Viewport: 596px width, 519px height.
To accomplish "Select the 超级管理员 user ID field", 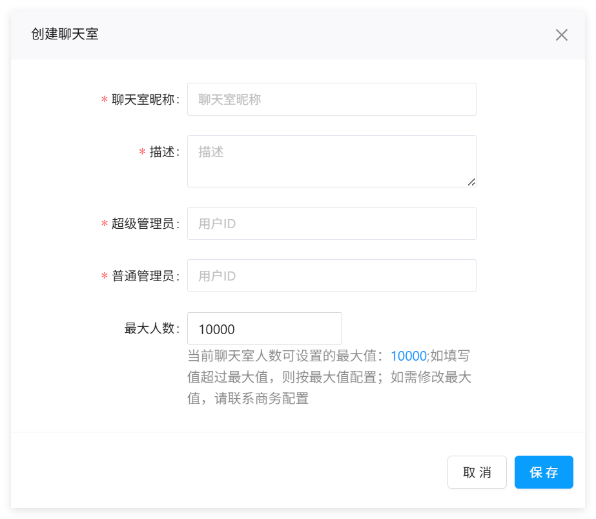I will (x=331, y=224).
